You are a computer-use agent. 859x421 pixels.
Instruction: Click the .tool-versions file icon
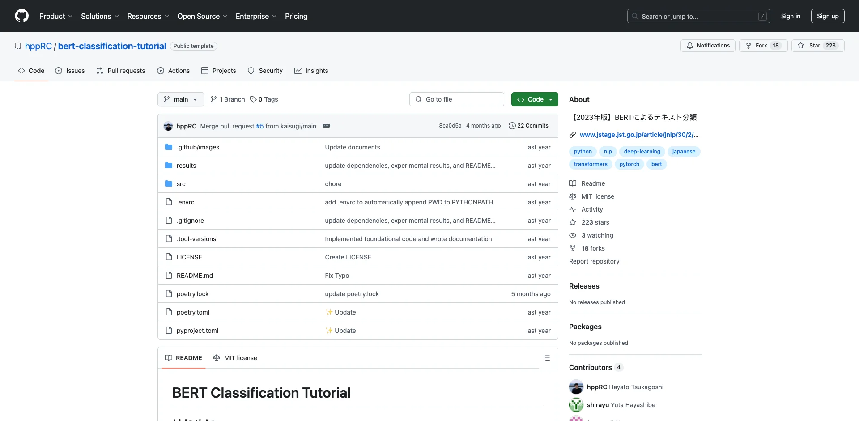(169, 238)
